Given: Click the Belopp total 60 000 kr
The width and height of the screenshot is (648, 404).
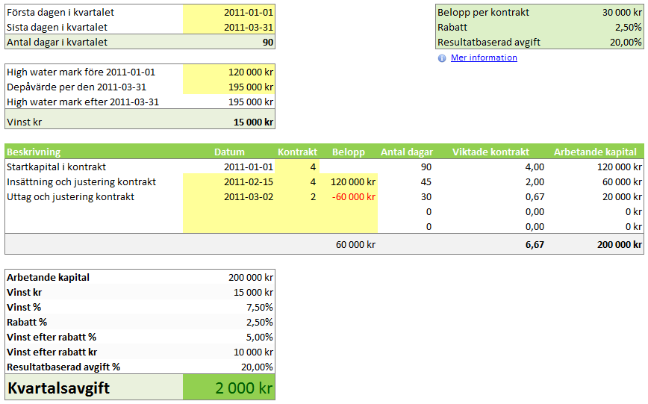Looking at the screenshot, I should 355,244.
